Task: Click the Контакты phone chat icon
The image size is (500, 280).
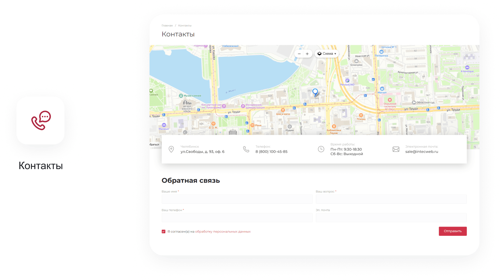Action: pos(41,120)
